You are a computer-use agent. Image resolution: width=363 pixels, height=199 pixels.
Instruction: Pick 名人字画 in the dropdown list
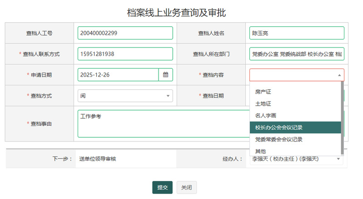(266, 116)
